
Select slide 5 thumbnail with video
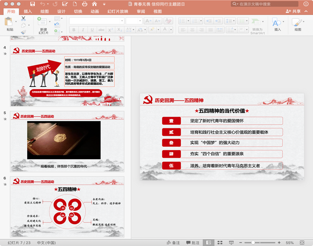(67, 141)
